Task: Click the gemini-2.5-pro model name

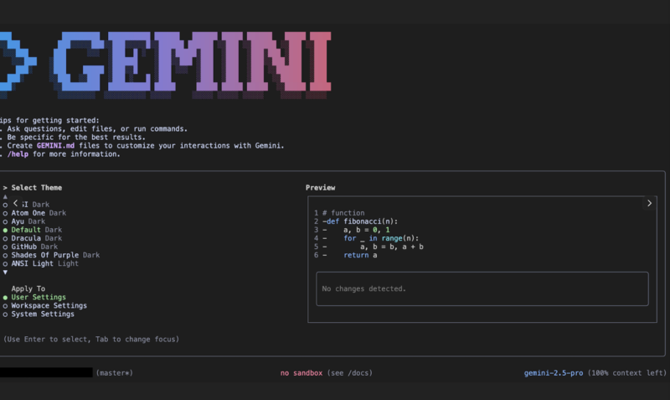Action: pyautogui.click(x=554, y=373)
